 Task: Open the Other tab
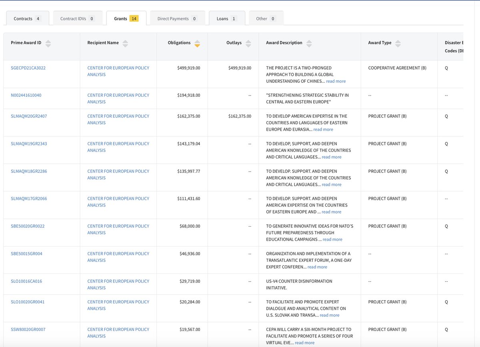click(x=266, y=19)
